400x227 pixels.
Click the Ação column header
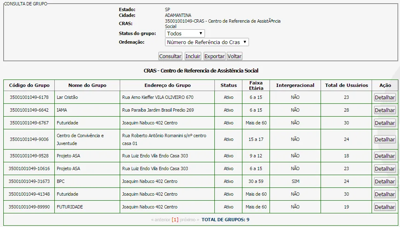[385, 85]
